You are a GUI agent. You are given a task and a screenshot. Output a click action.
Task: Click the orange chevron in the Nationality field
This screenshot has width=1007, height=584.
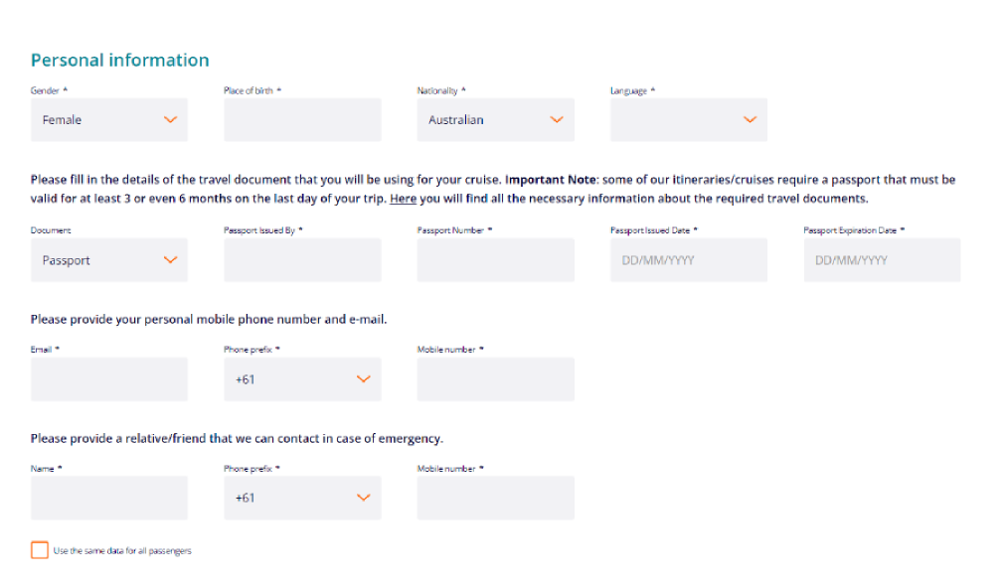pos(557,120)
